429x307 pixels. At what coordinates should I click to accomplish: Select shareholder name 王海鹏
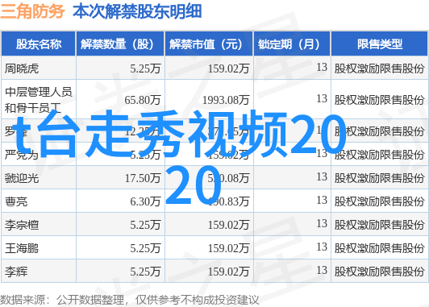click(x=22, y=248)
